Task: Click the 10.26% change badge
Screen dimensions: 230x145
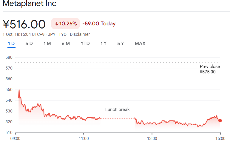Action: coord(65,24)
